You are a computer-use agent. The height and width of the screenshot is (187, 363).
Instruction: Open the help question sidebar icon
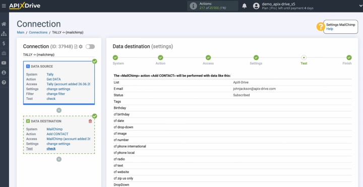tap(4, 82)
